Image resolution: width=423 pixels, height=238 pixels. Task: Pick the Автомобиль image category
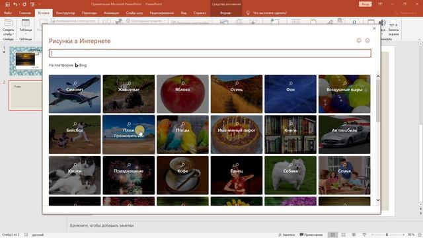click(344, 135)
